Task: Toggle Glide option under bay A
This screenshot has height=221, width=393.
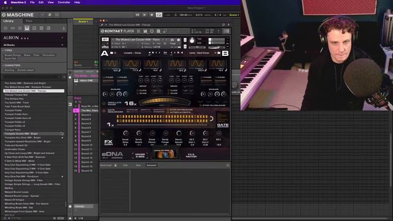Action: [142, 93]
